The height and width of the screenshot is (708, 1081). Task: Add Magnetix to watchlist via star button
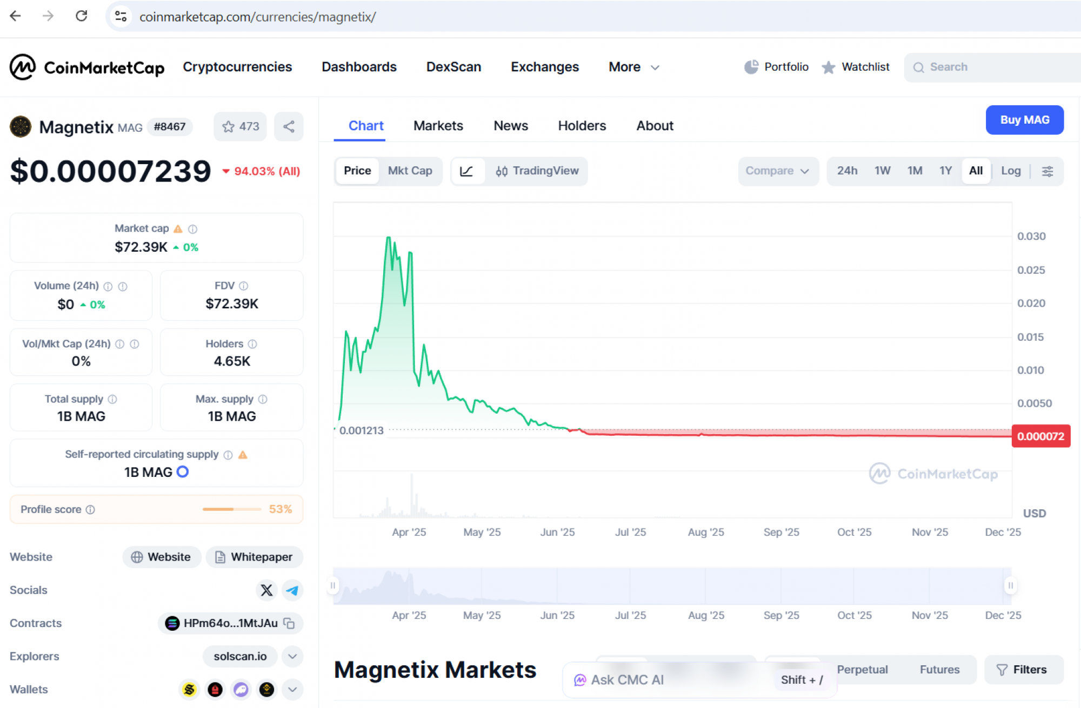pos(240,126)
